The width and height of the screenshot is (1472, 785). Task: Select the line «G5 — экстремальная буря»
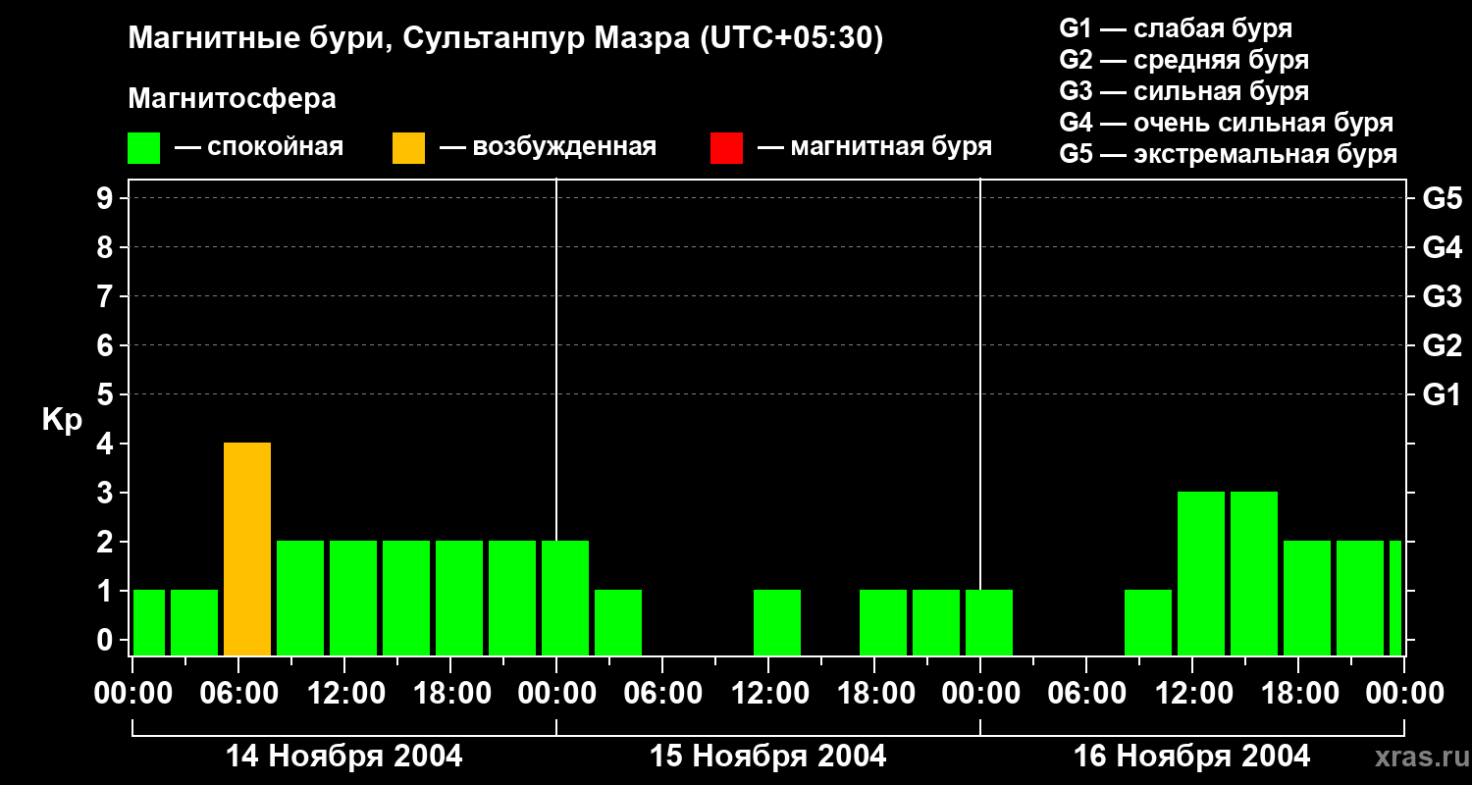[1229, 154]
